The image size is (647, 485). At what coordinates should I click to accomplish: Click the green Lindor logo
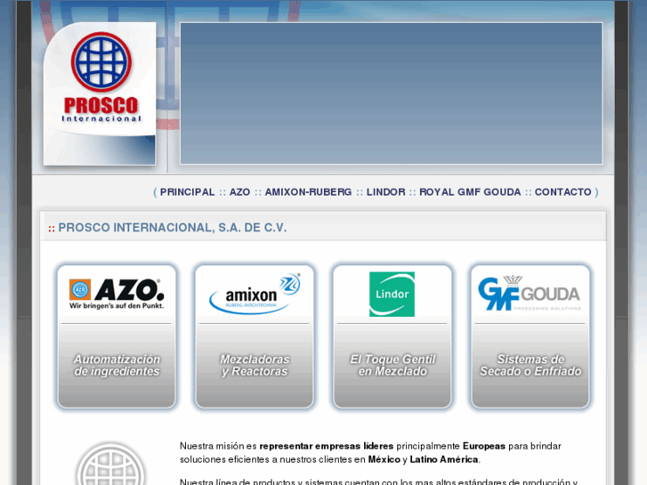[392, 295]
